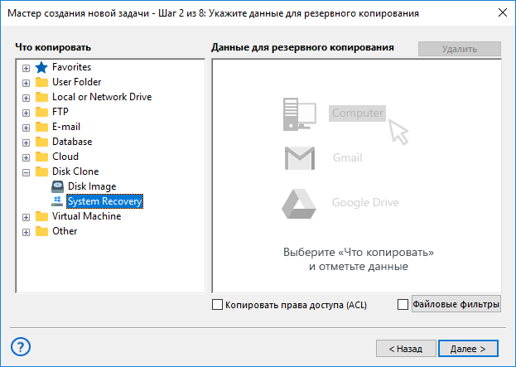Click the Favorites star icon
516x367 pixels.
pos(41,67)
